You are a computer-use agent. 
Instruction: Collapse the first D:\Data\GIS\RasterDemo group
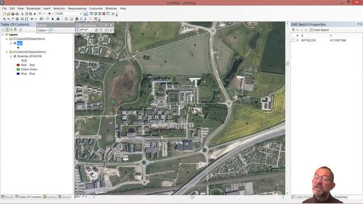pyautogui.click(x=7, y=39)
